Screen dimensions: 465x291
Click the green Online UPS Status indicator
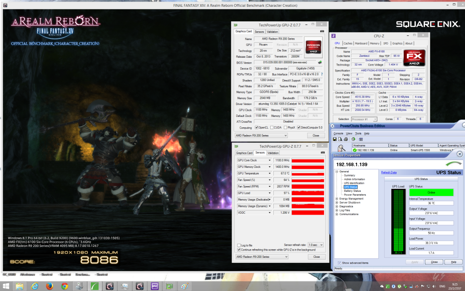(x=431, y=192)
